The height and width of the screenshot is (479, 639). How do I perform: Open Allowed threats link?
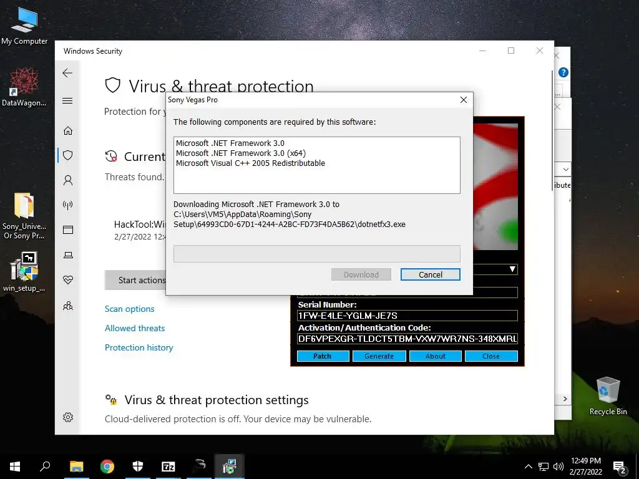pos(135,328)
